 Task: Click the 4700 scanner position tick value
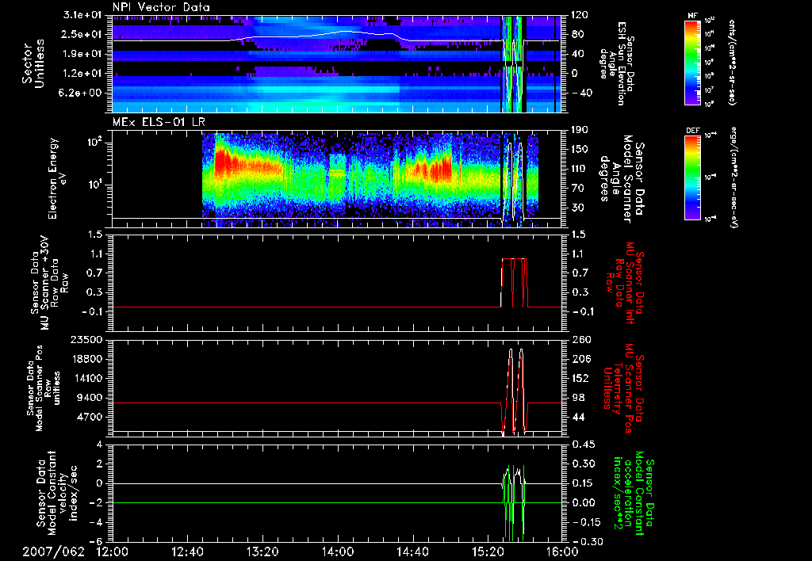(90, 417)
